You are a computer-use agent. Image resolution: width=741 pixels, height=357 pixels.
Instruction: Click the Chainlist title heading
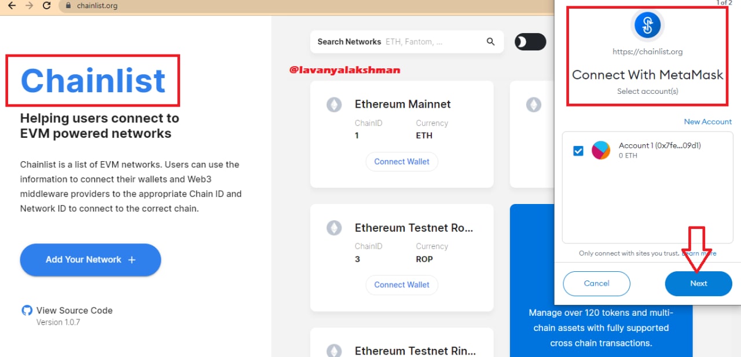click(x=93, y=81)
